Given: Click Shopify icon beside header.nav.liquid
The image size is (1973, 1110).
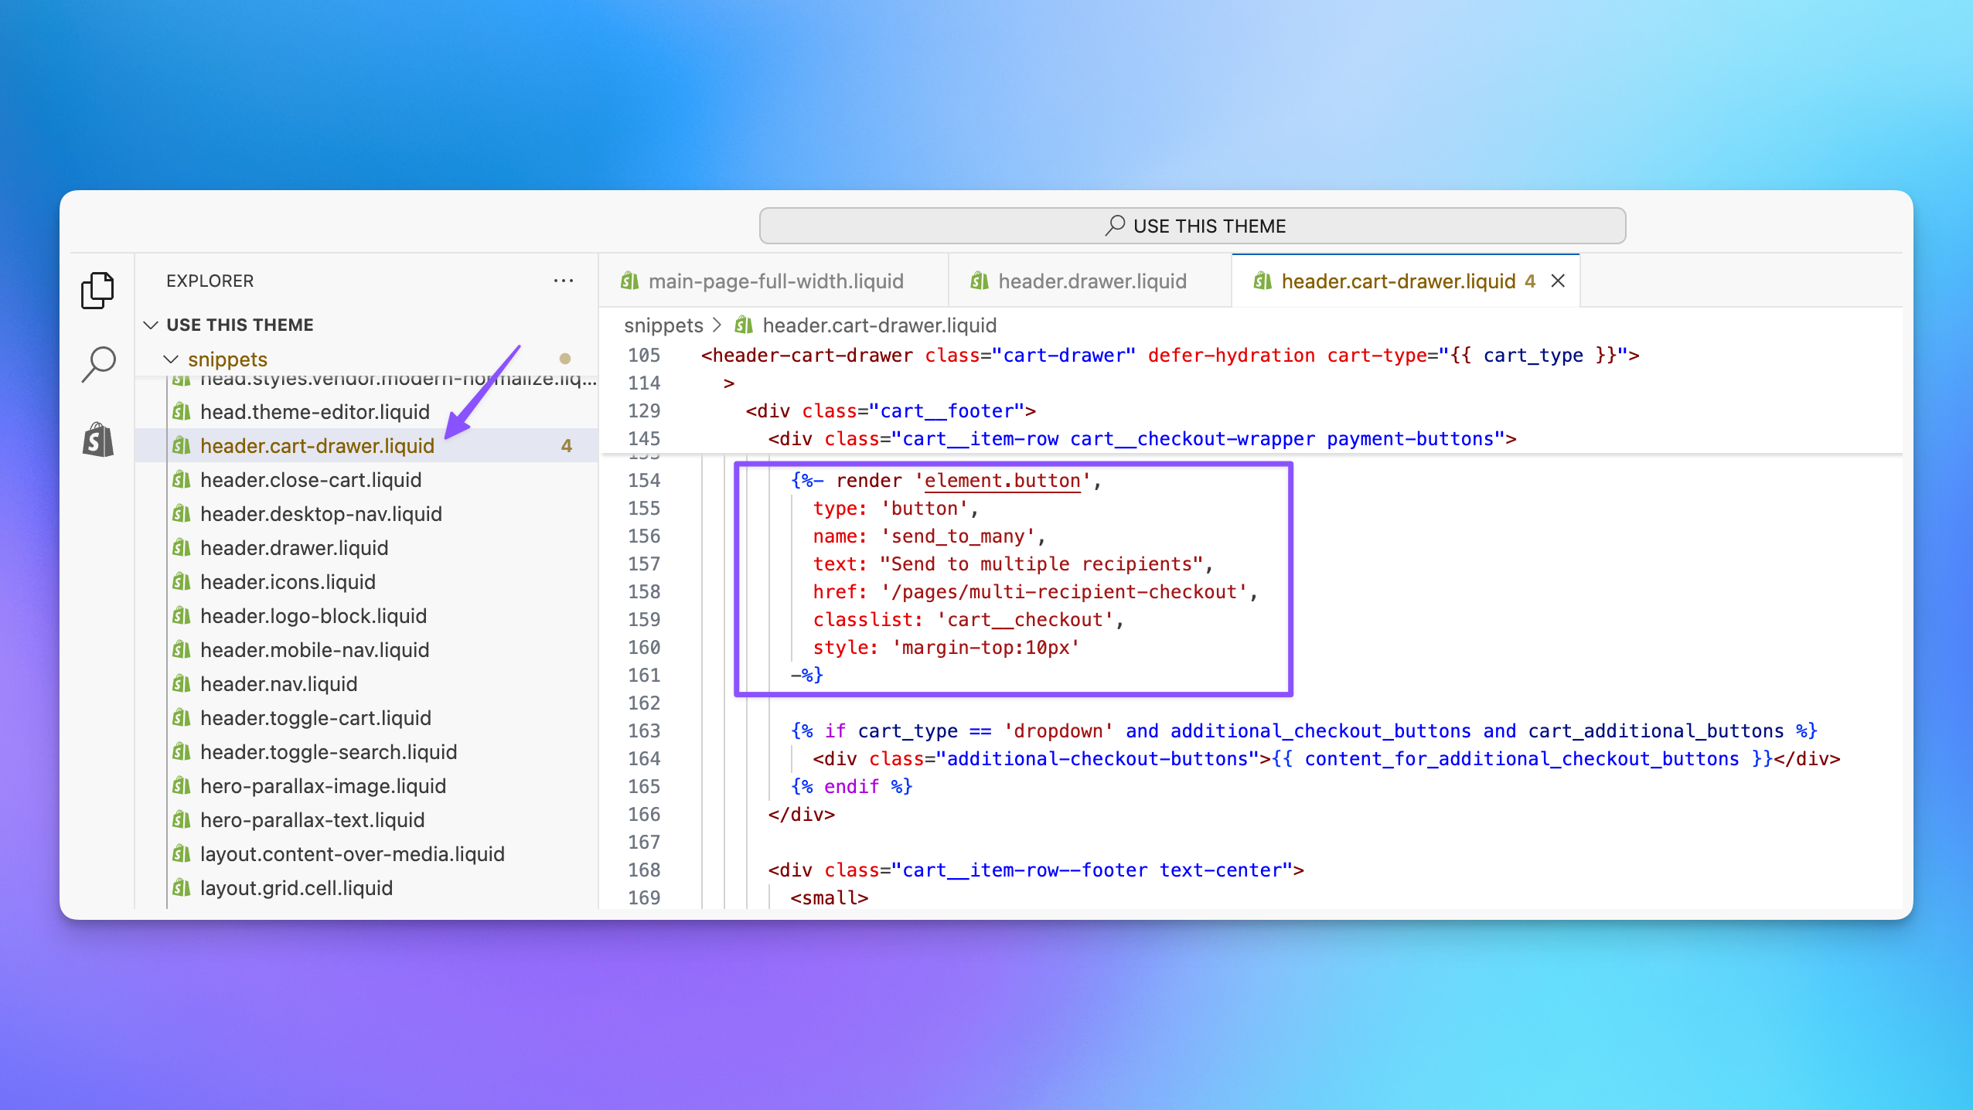Looking at the screenshot, I should click(x=182, y=683).
